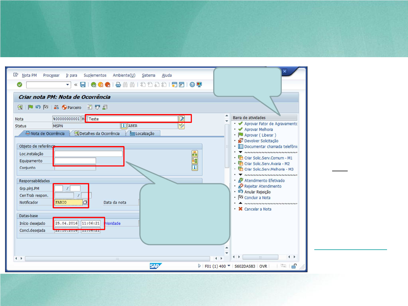The width and height of the screenshot is (408, 306).
Task: Cancel using the red X toolbar icon
Action: (x=108, y=85)
